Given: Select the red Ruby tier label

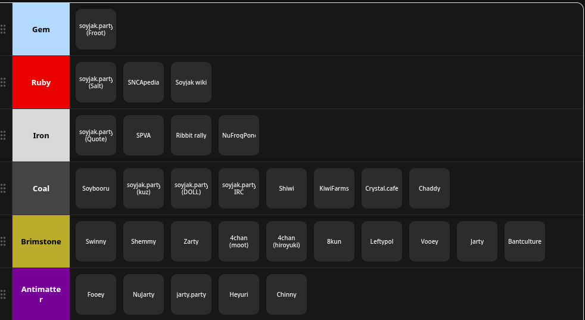Looking at the screenshot, I should tap(41, 82).
